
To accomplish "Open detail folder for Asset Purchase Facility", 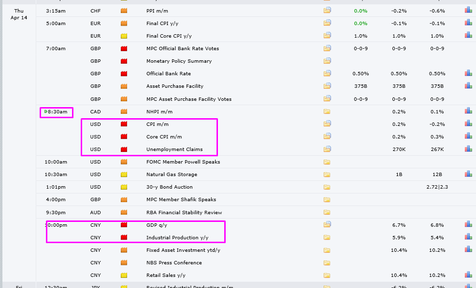I will [327, 86].
